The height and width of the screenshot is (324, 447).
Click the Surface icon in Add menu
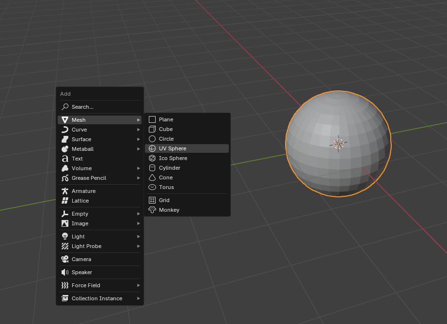(65, 139)
